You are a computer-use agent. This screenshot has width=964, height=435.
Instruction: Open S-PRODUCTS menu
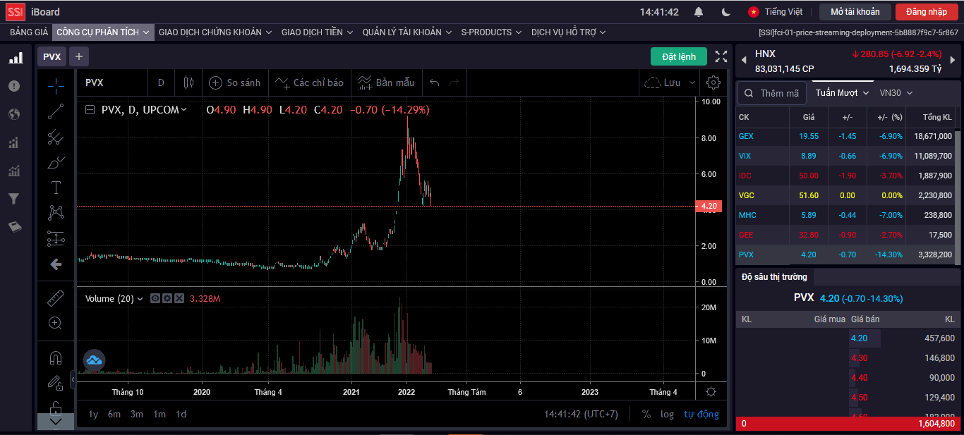pos(491,32)
